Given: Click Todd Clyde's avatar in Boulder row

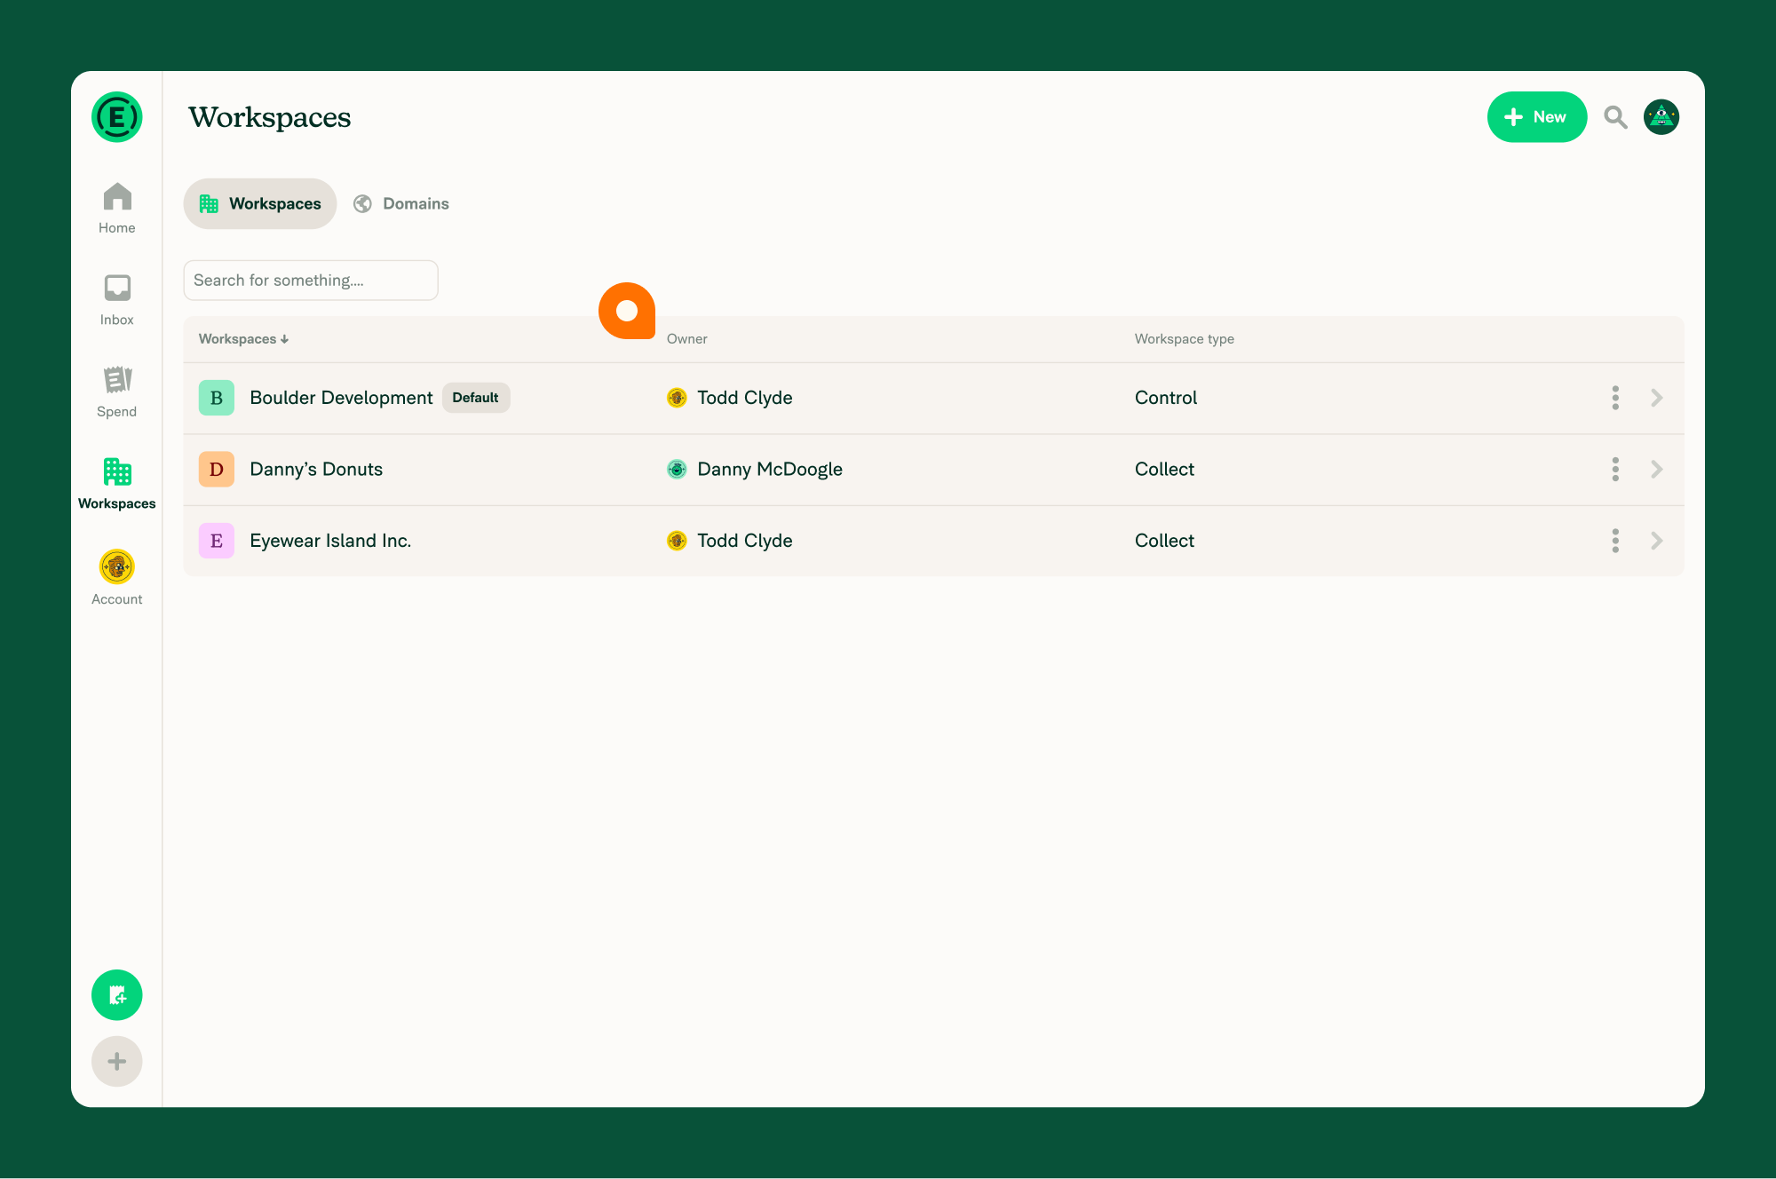Looking at the screenshot, I should pos(677,398).
